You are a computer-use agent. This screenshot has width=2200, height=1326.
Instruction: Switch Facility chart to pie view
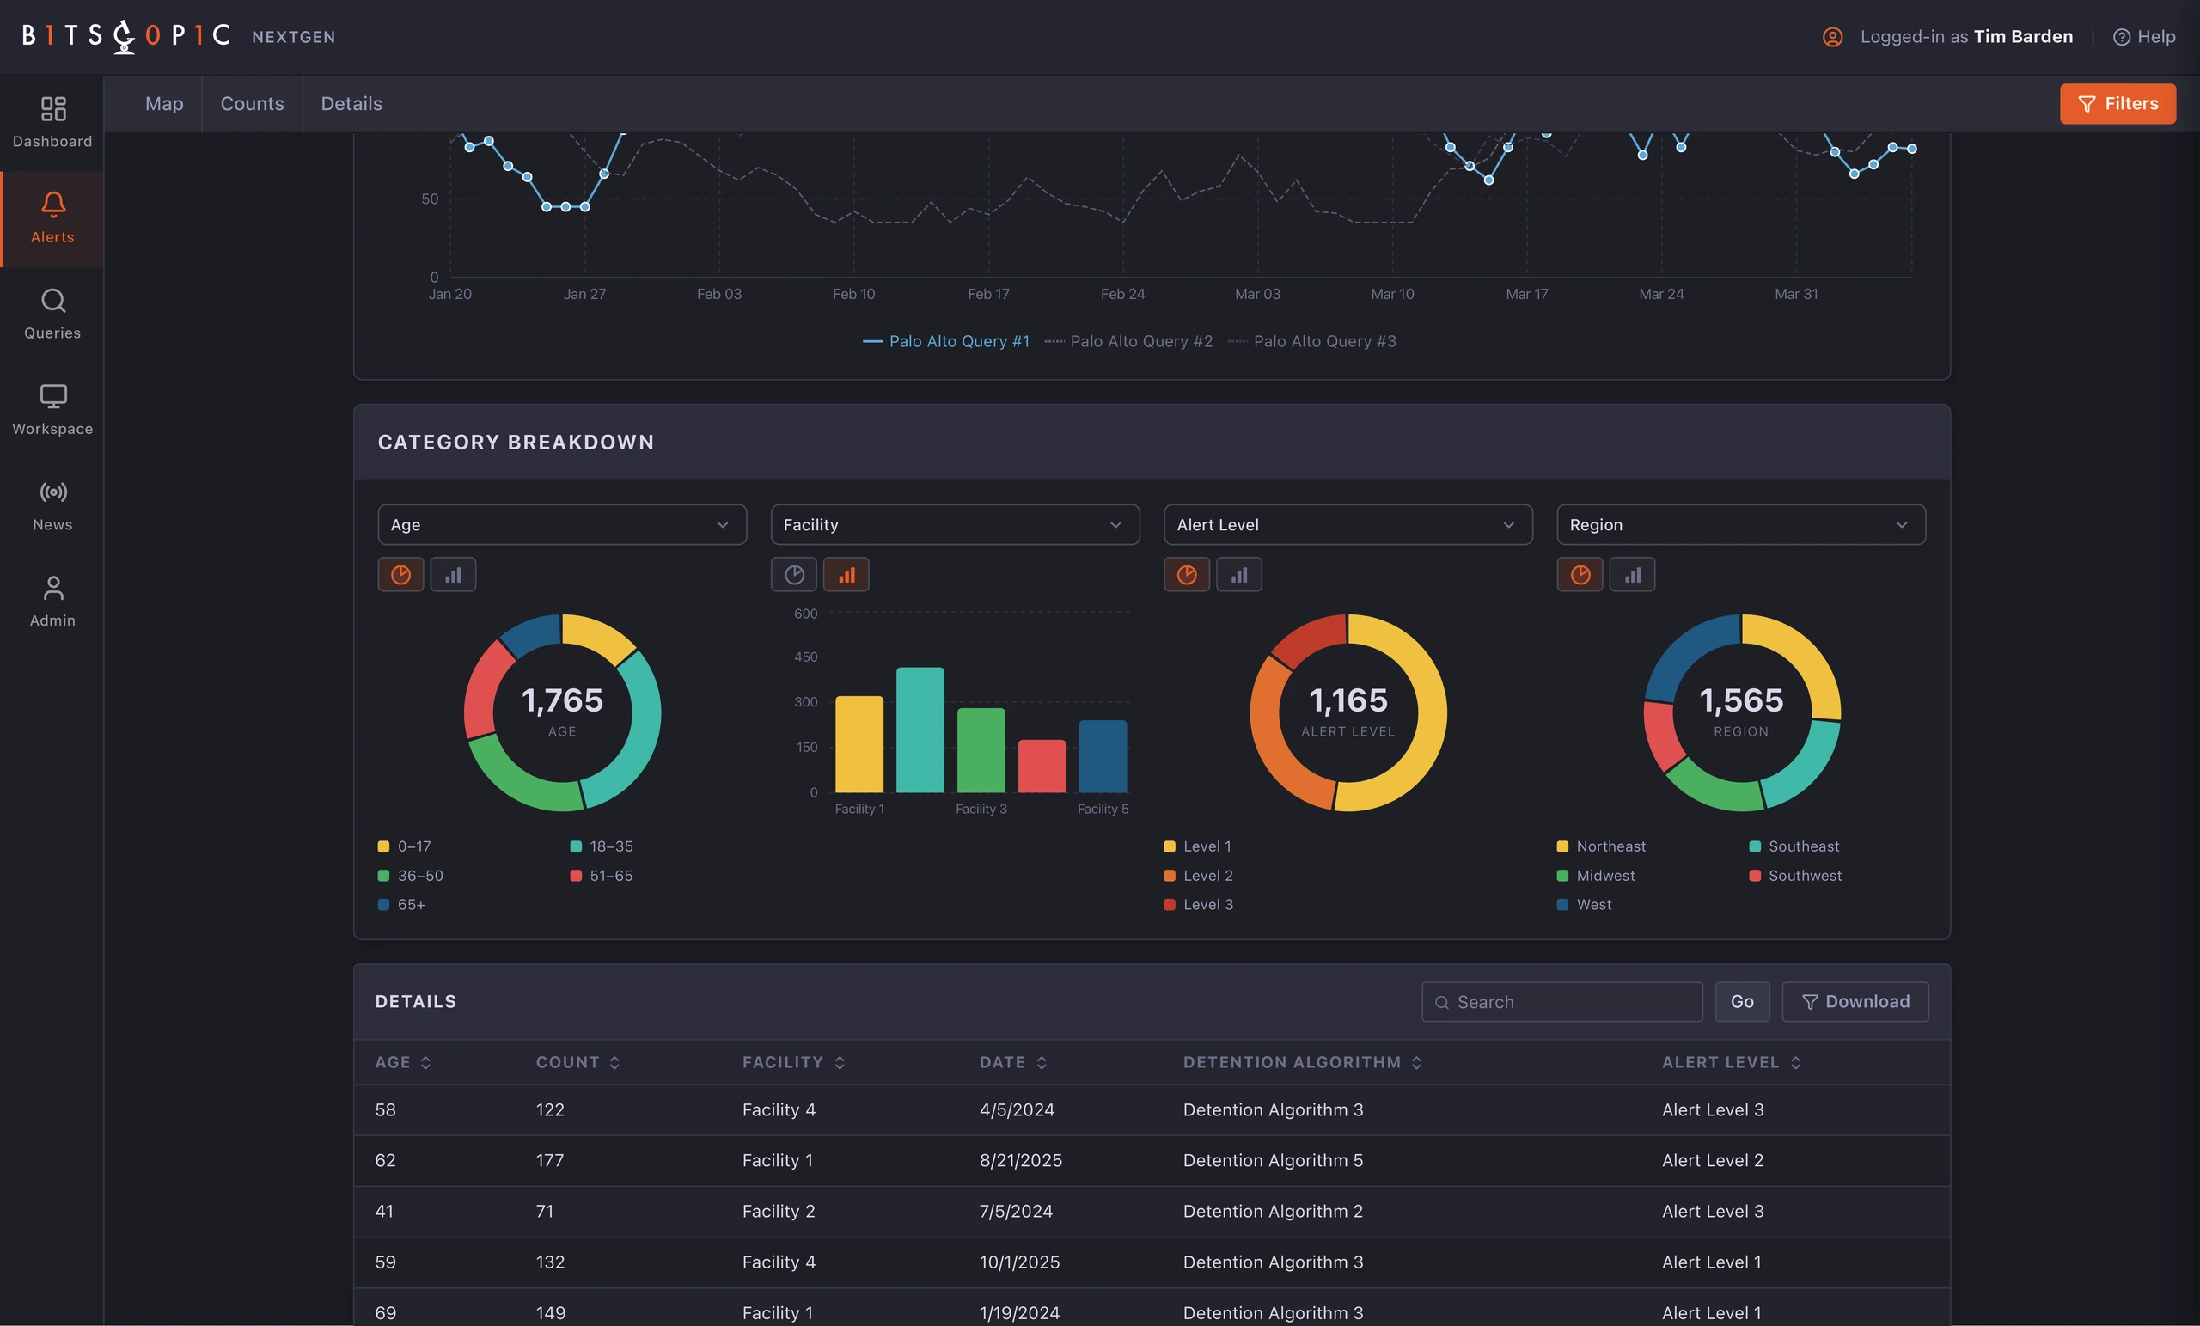point(794,575)
